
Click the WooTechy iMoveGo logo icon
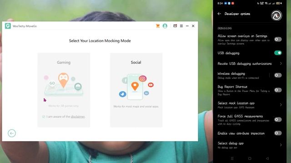(x=8, y=26)
